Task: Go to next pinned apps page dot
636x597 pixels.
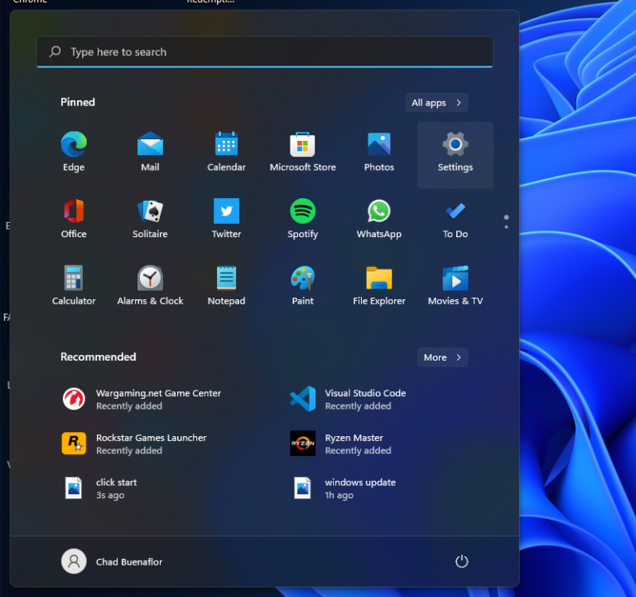Action: click(x=506, y=226)
